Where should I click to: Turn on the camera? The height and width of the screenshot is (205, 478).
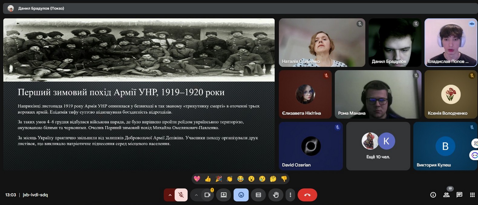pyautogui.click(x=207, y=195)
